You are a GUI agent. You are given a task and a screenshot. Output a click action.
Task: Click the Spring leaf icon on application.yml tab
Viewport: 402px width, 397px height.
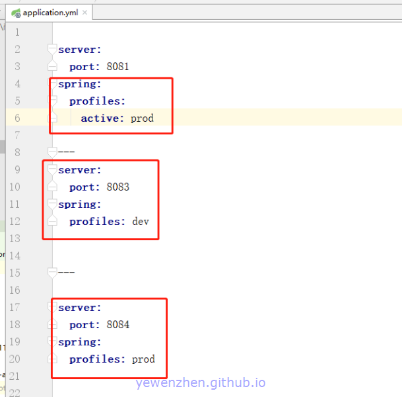pos(15,13)
